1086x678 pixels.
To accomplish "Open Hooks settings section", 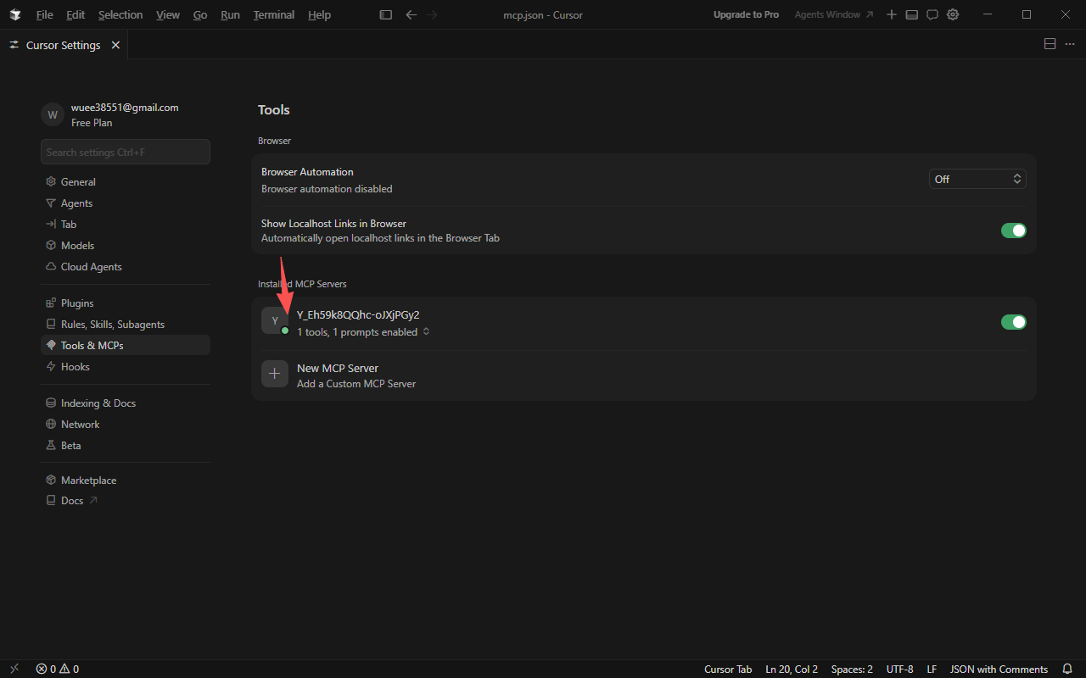I will (x=126, y=367).
